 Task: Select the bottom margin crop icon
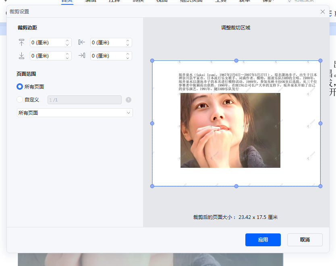pyautogui.click(x=21, y=56)
